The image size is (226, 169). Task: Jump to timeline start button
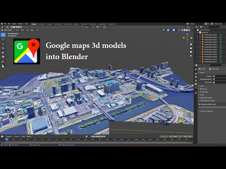point(92,137)
